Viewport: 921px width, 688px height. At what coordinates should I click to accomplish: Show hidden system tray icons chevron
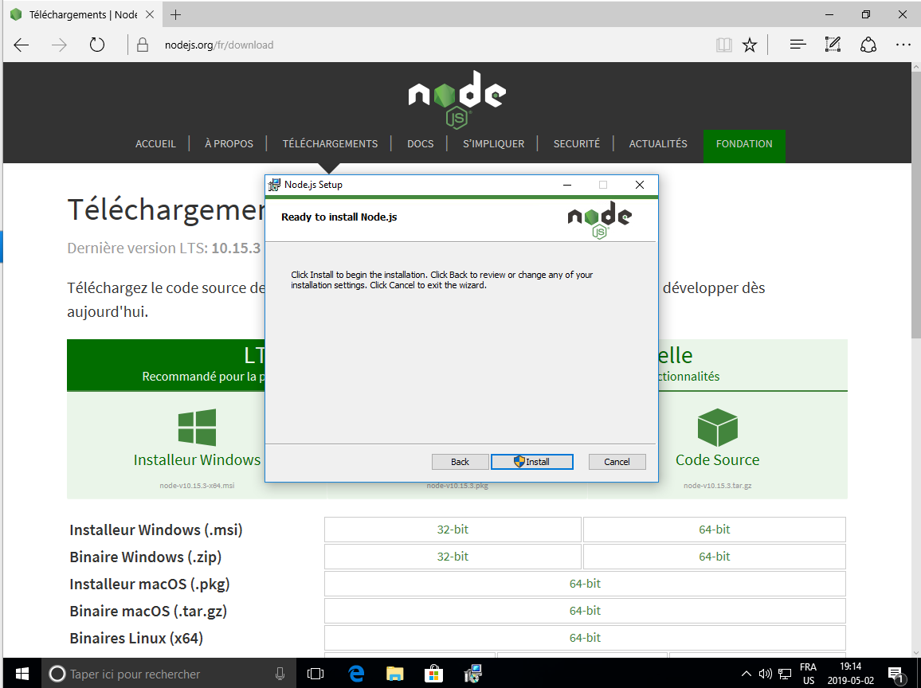click(746, 674)
